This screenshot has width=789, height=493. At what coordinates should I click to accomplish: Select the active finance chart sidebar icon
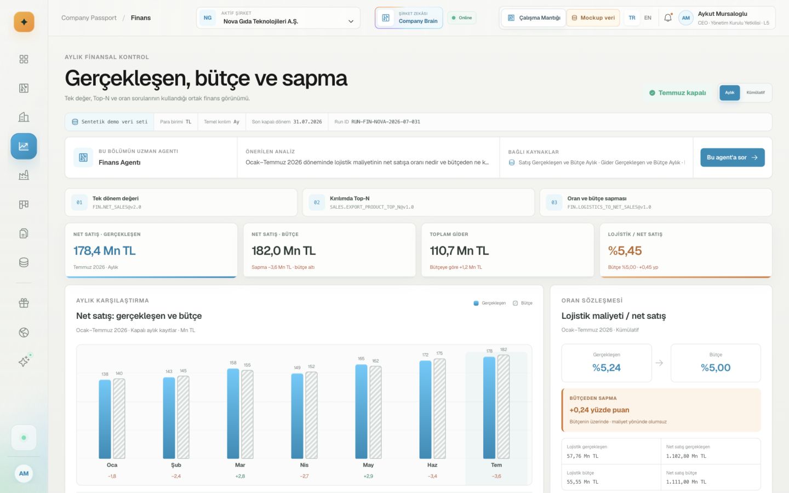(24, 146)
